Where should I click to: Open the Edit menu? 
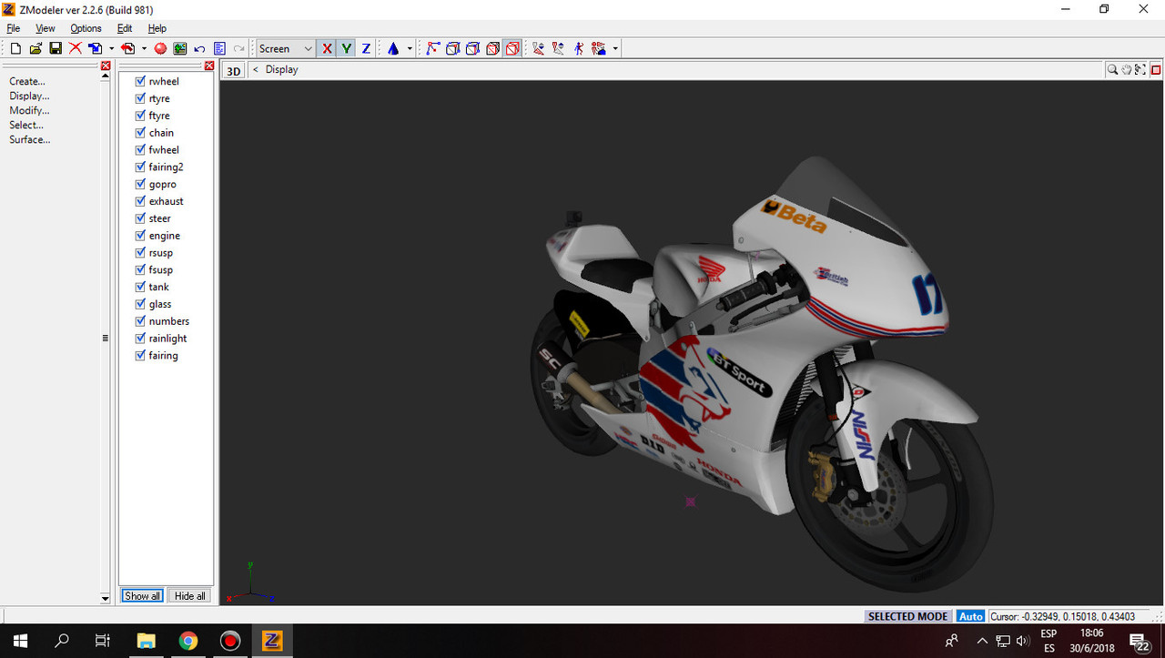[125, 28]
